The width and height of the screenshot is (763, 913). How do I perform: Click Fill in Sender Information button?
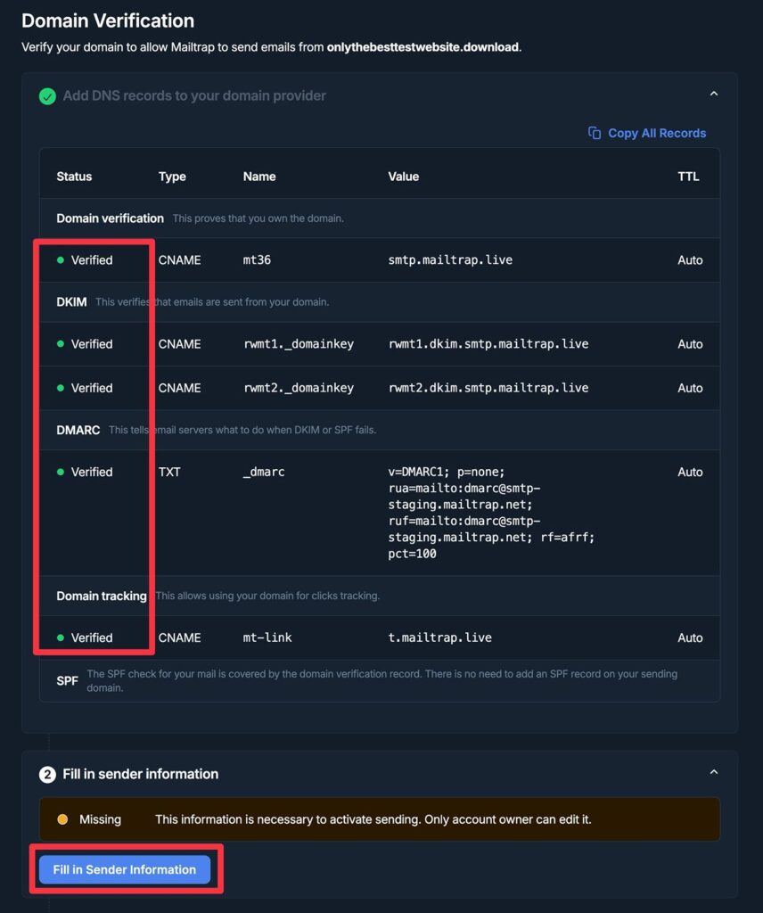coord(125,869)
